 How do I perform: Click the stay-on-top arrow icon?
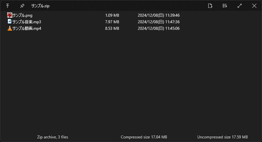[x=8, y=6]
